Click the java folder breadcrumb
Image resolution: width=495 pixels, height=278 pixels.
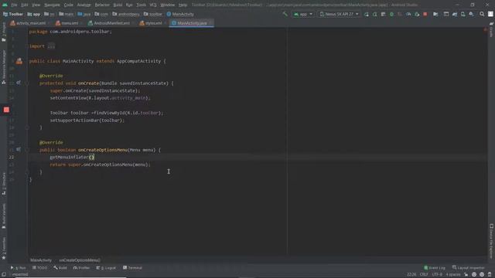click(x=84, y=14)
